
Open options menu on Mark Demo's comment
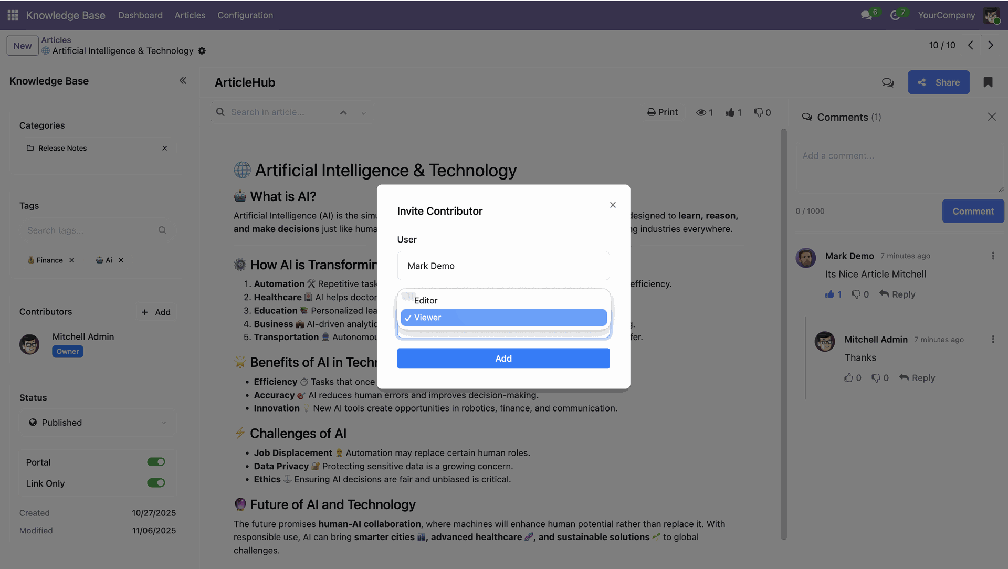click(993, 256)
